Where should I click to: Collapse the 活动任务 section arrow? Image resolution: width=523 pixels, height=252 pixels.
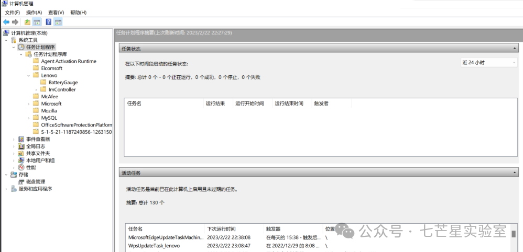(515, 173)
